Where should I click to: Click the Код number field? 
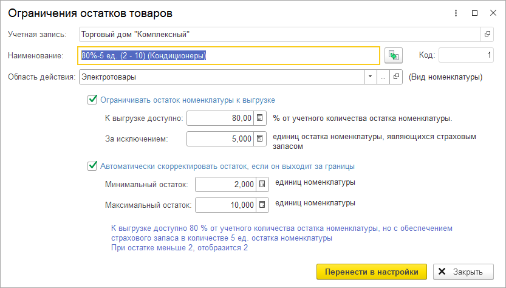[x=466, y=55]
